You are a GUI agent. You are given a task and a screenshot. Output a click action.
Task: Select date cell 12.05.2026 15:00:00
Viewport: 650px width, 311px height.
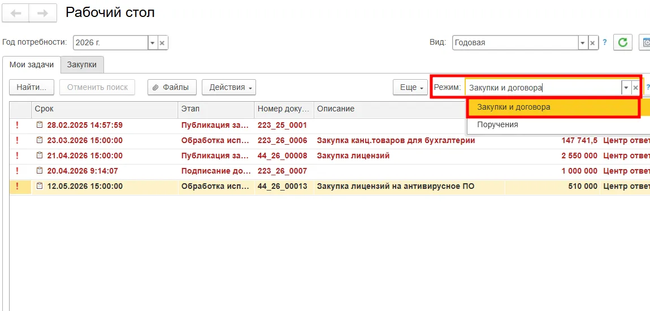(85, 186)
